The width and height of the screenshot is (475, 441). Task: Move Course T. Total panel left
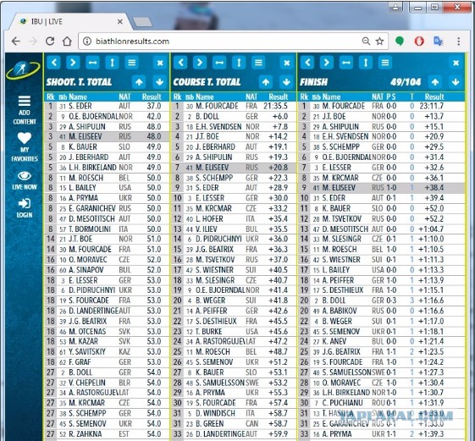181,63
